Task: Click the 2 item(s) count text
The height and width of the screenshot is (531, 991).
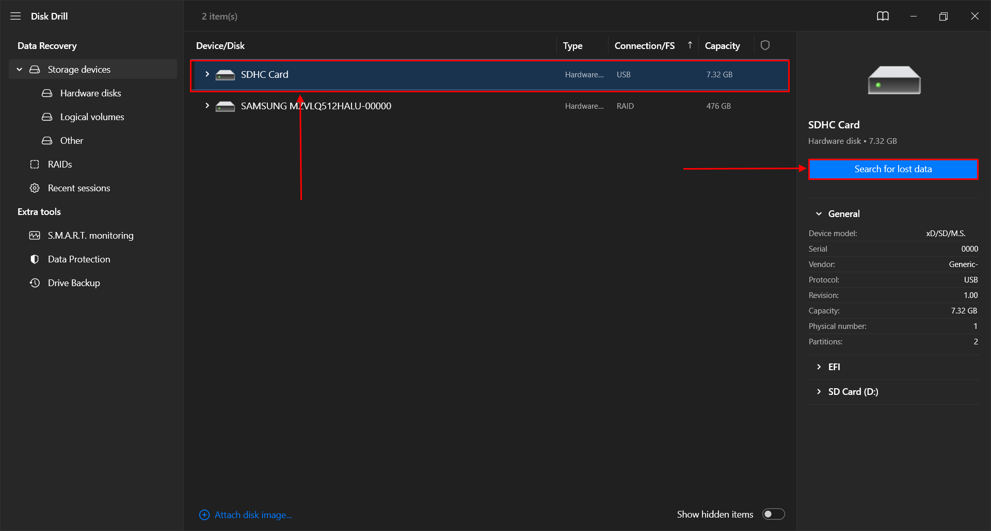Action: point(219,16)
